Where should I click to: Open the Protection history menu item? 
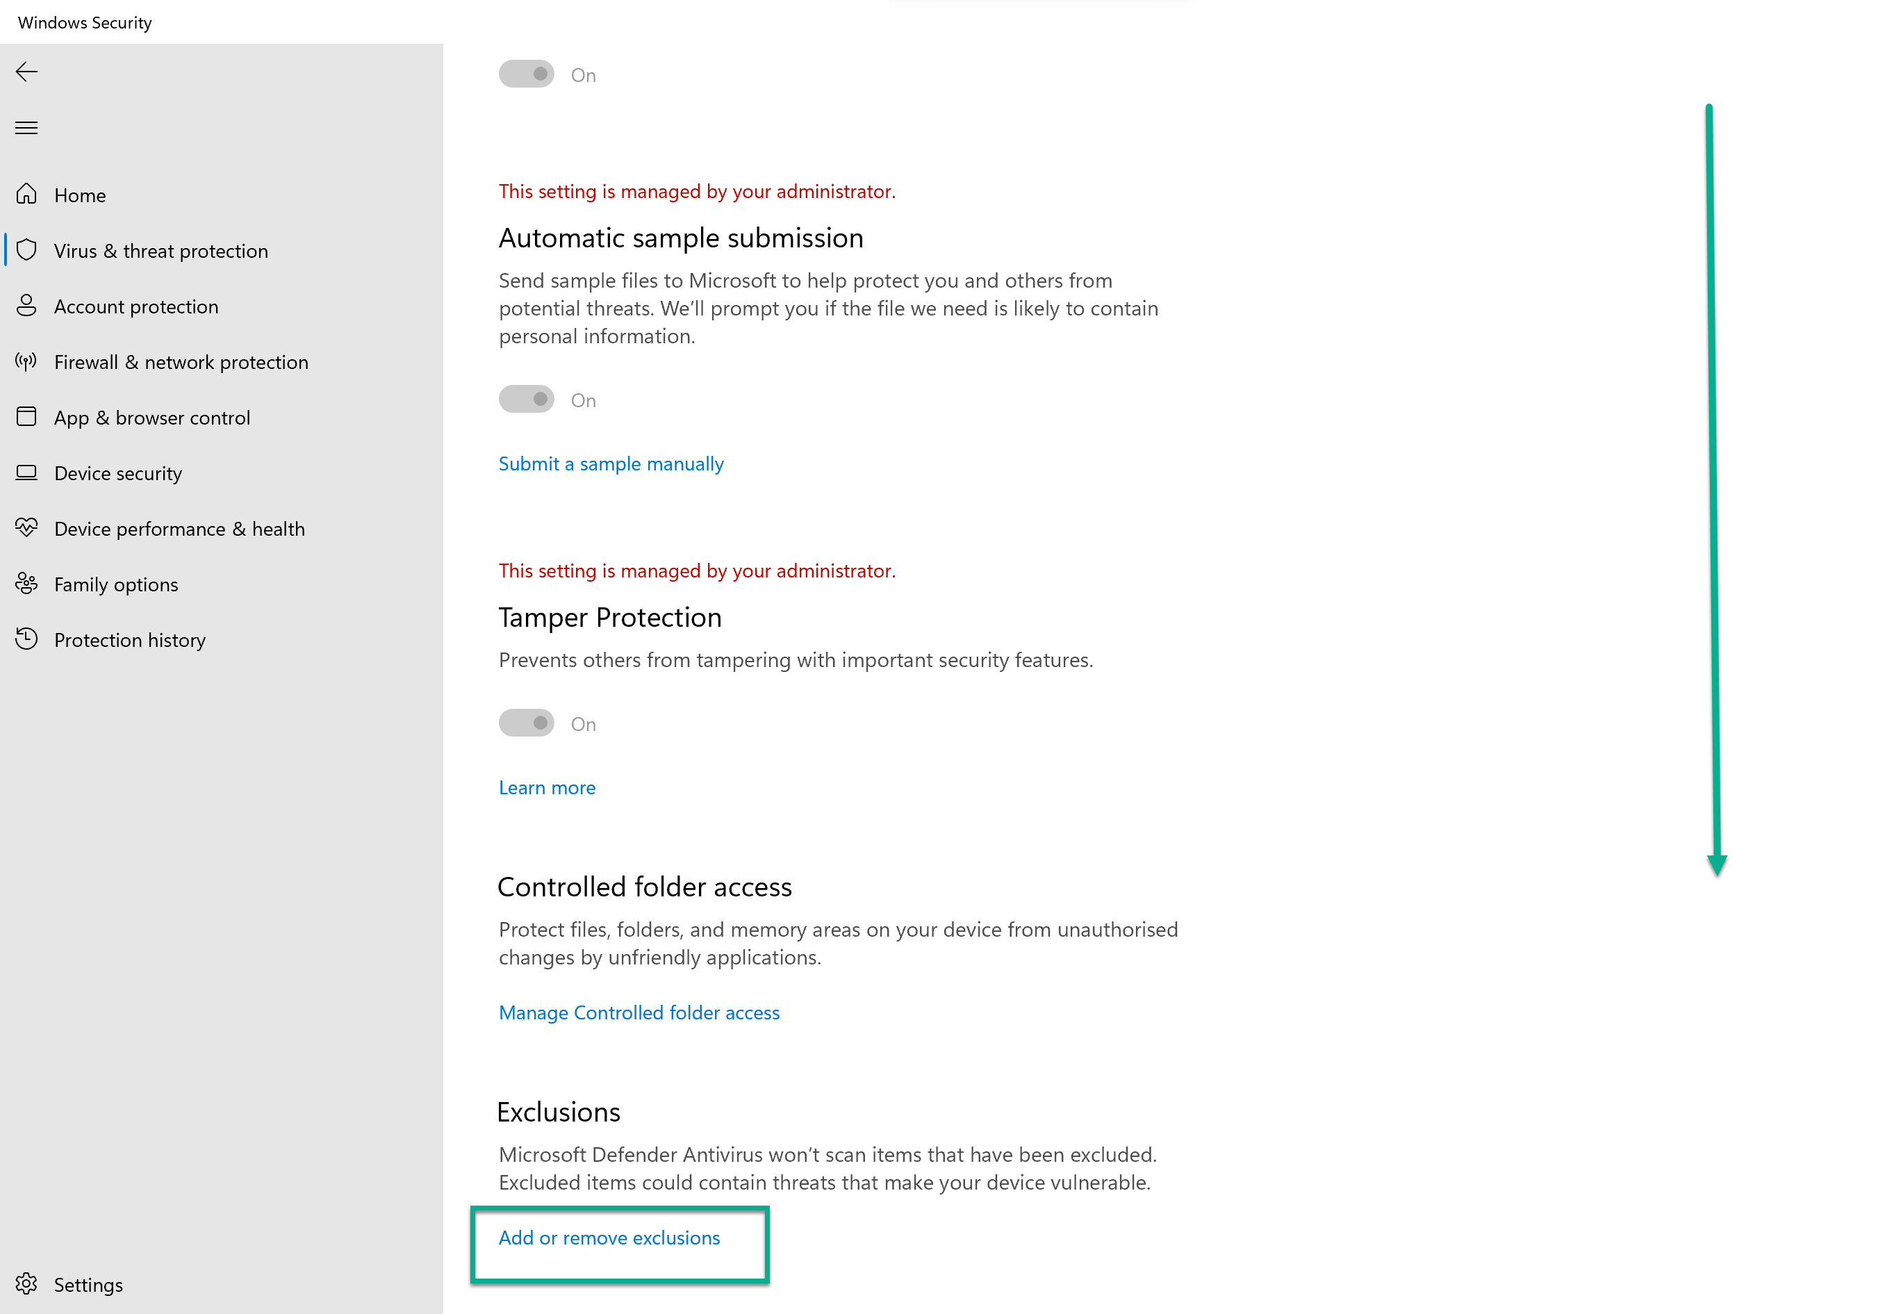tap(129, 640)
